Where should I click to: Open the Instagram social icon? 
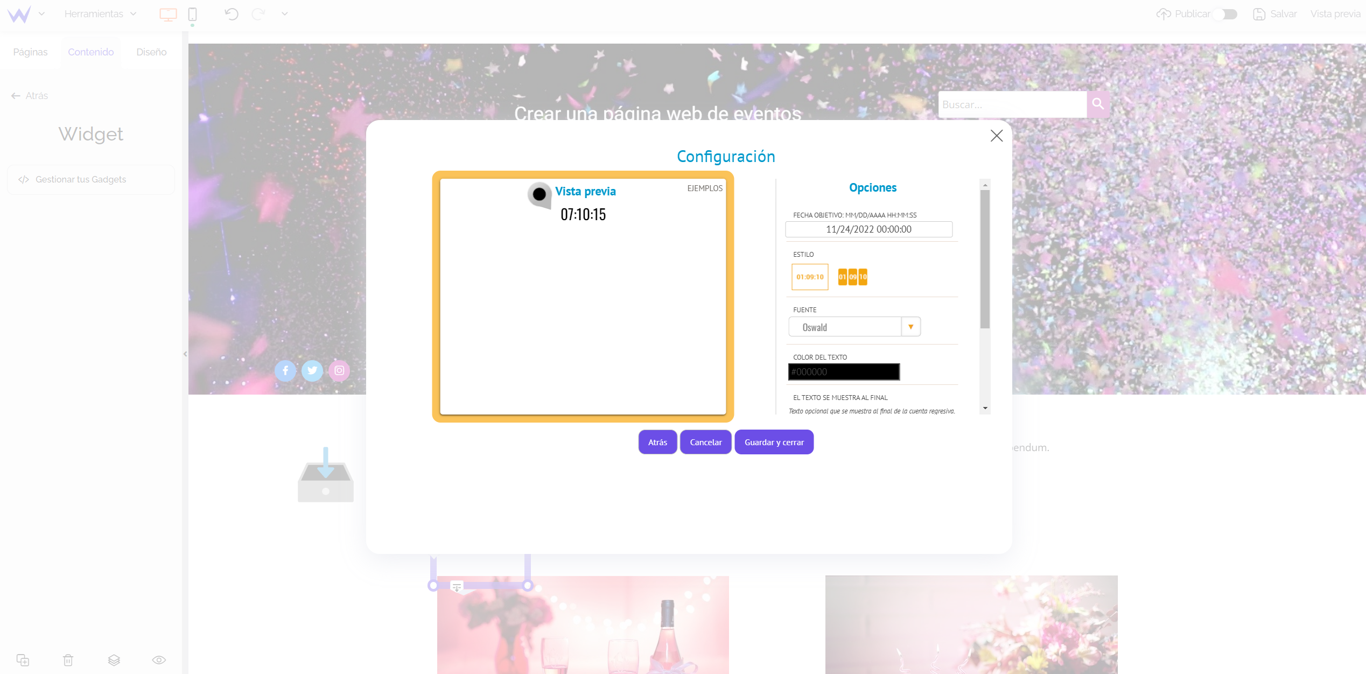[339, 370]
